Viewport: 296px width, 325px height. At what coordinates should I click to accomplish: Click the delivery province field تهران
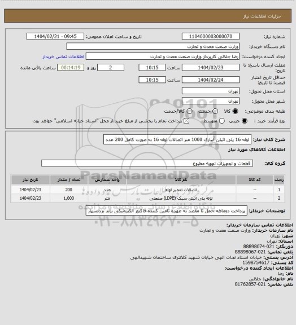[211, 91]
